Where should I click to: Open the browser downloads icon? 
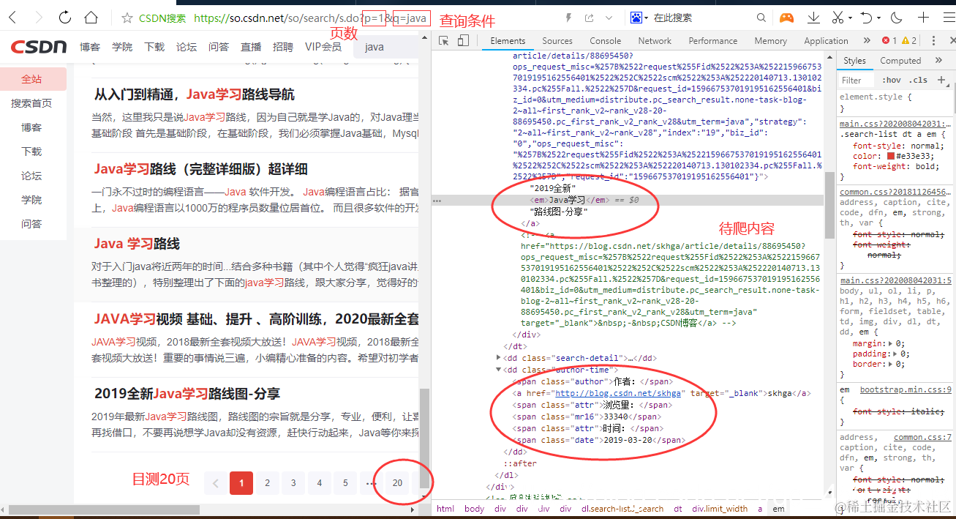814,17
